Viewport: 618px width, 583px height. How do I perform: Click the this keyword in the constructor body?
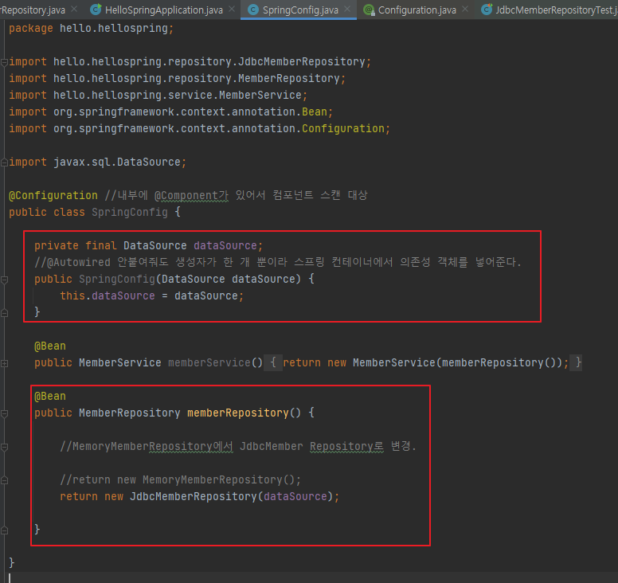[x=72, y=295]
